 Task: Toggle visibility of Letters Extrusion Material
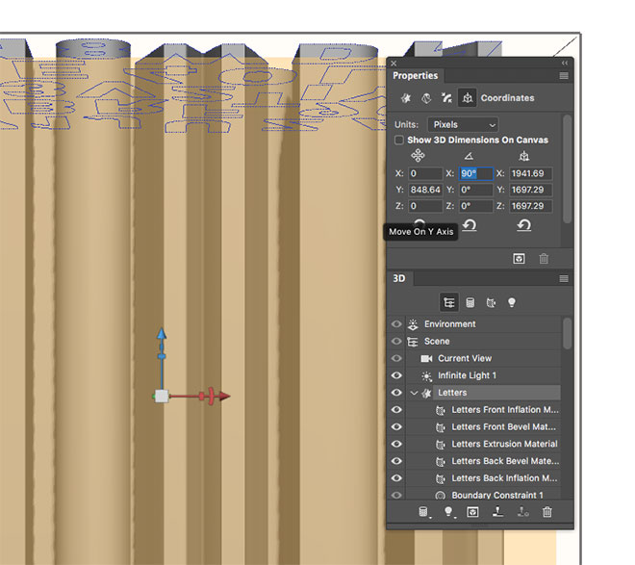click(x=396, y=444)
